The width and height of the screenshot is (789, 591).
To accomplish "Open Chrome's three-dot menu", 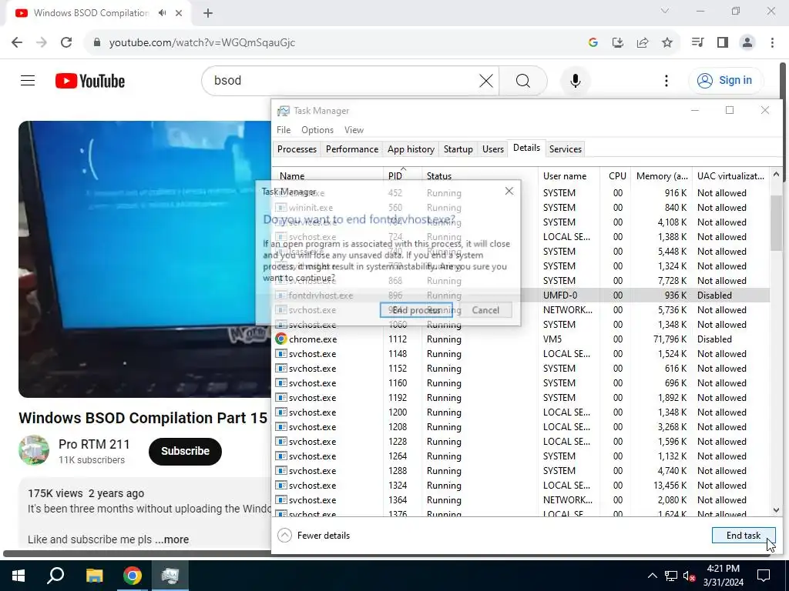I will coord(772,42).
